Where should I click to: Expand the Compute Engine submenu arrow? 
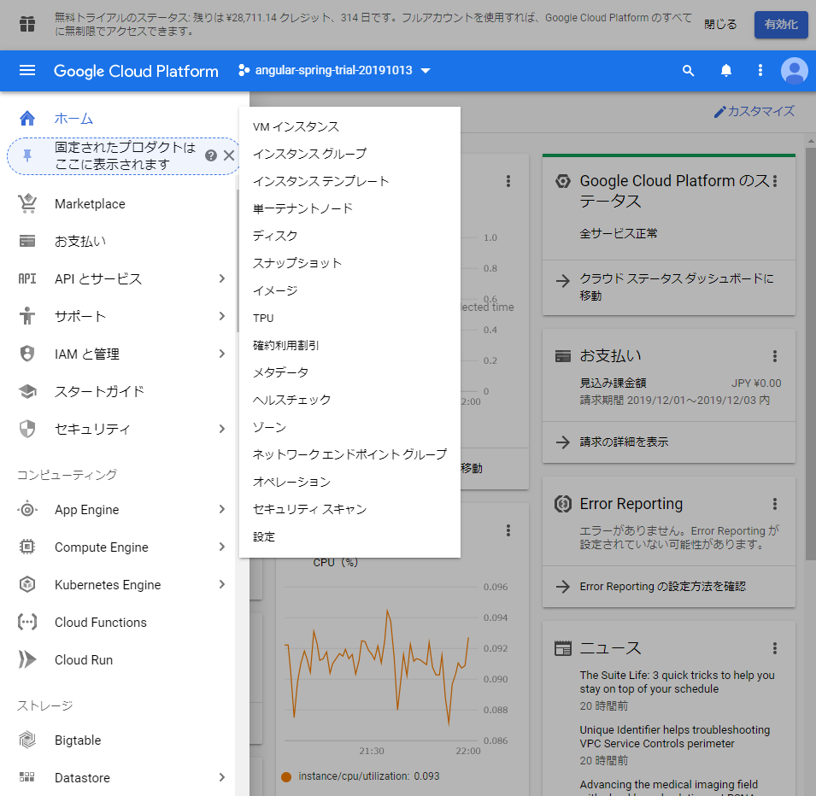click(221, 547)
